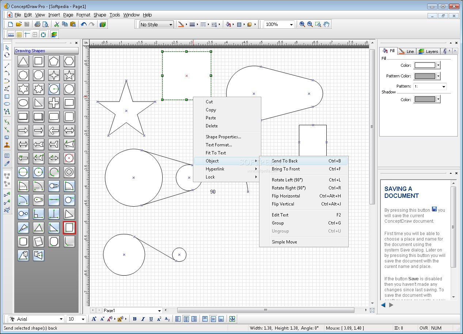Click the canvas horizontal scrollbar
Screen dimensions: 463x334
pos(265,310)
